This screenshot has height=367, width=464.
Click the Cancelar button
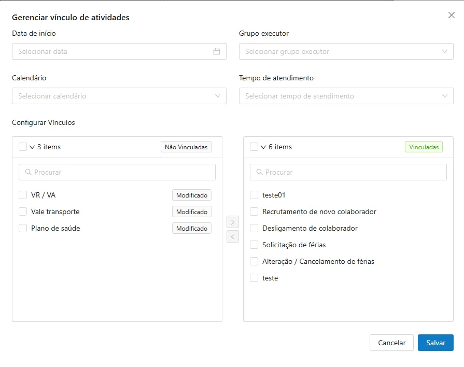tap(391, 343)
